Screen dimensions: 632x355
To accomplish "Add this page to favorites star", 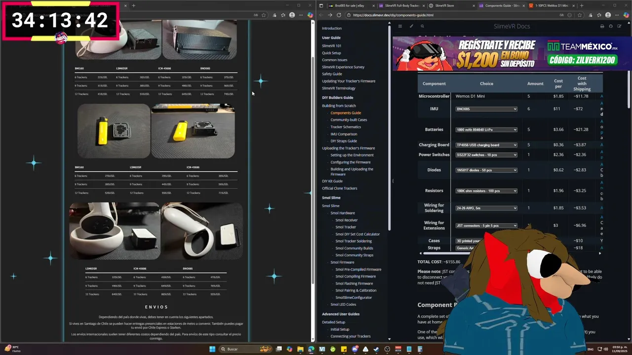I will 580,15.
